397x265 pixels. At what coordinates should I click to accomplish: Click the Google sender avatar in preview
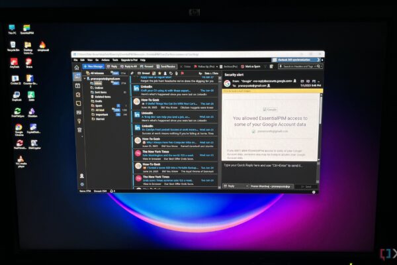227,83
